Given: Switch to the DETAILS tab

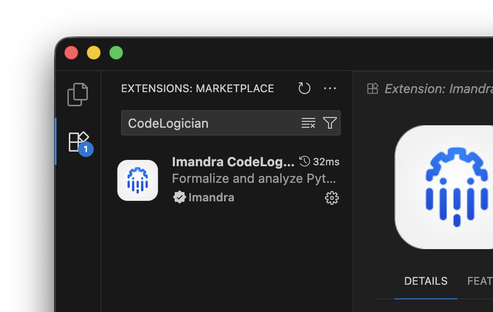Looking at the screenshot, I should (426, 281).
